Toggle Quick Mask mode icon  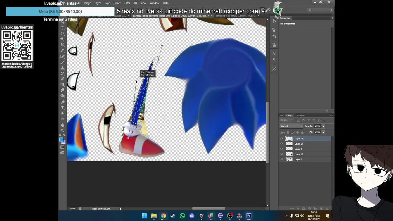(x=63, y=147)
